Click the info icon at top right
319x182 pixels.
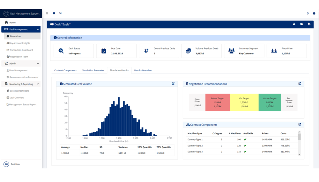pyautogui.click(x=314, y=13)
